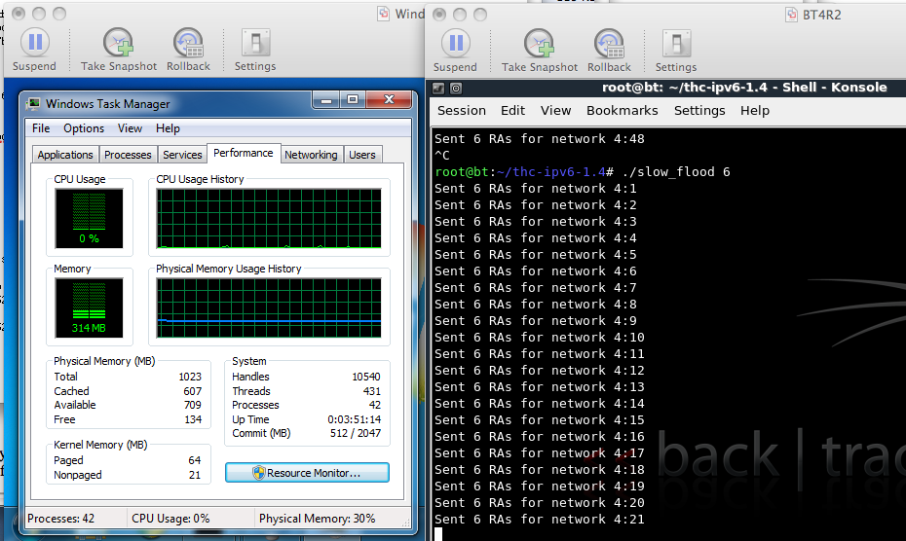This screenshot has height=541, width=906.
Task: Open the Konsole Edit menu
Action: click(x=512, y=110)
